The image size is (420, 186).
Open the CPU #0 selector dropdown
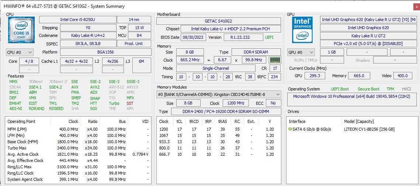(x=20, y=52)
